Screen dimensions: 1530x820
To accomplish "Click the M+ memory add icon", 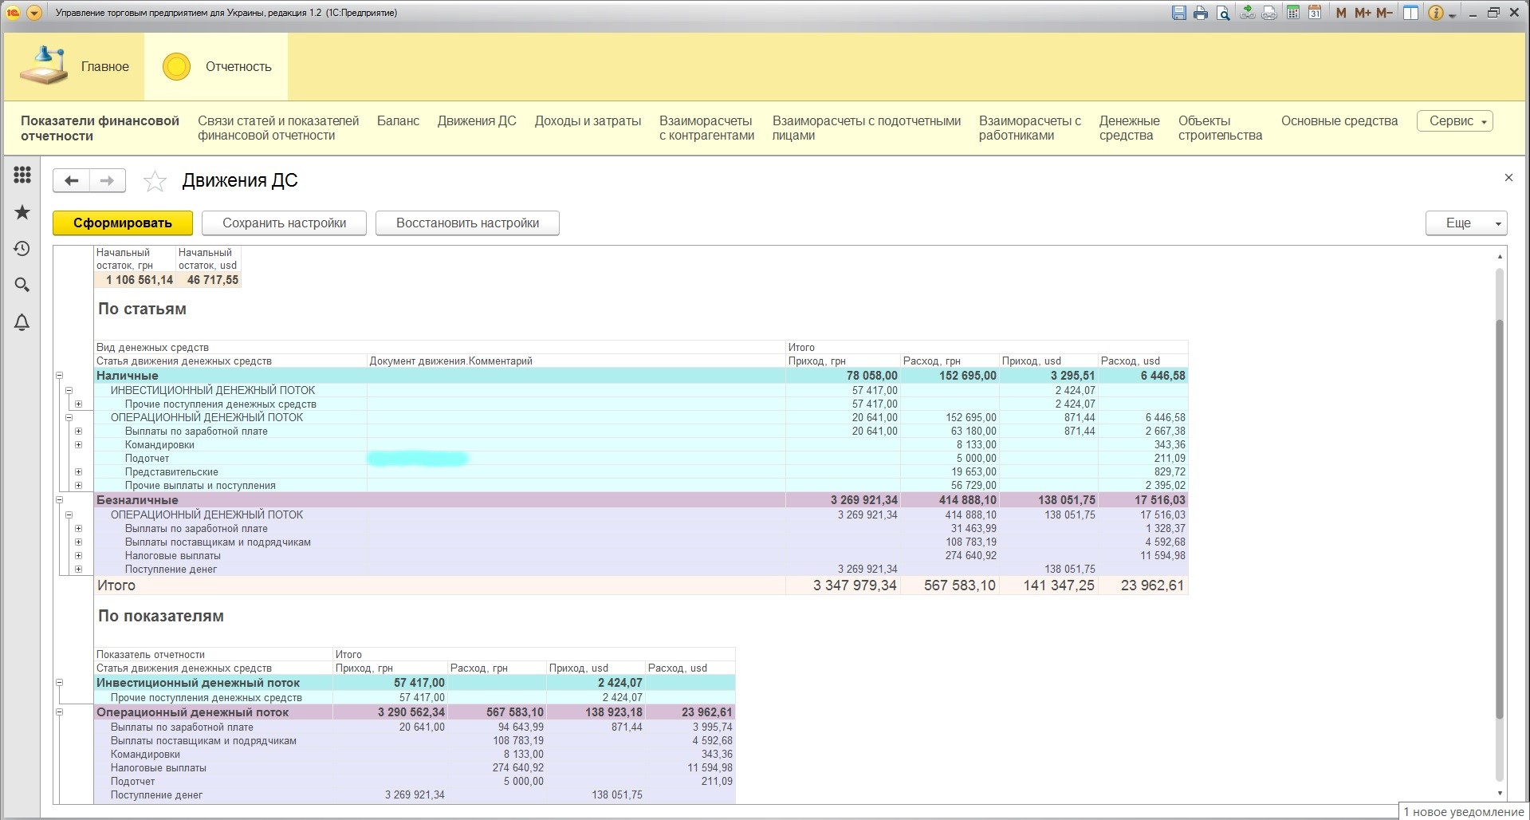I will pos(1363,13).
